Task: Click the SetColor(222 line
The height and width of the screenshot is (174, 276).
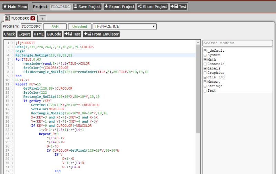Action: 35,92
